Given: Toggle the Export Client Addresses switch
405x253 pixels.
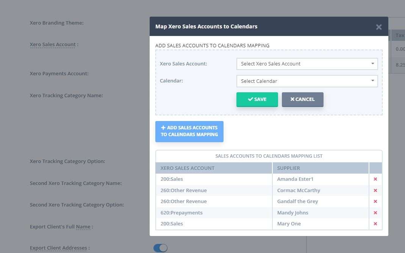Looking at the screenshot, I should (161, 248).
